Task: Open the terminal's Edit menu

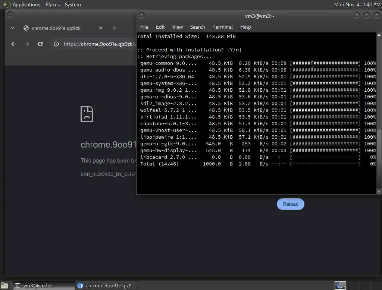Action: 160,27
